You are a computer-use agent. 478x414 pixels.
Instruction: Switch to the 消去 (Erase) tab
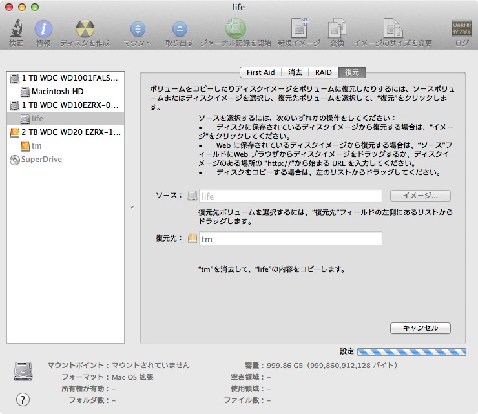point(295,72)
